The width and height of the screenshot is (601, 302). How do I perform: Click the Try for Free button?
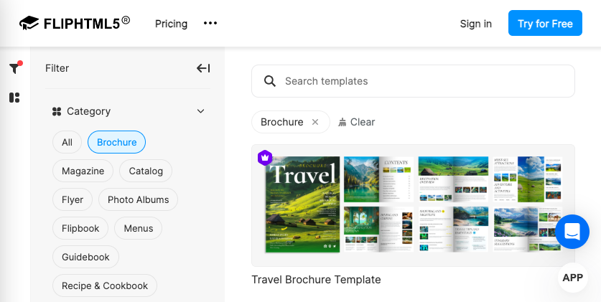pyautogui.click(x=545, y=23)
